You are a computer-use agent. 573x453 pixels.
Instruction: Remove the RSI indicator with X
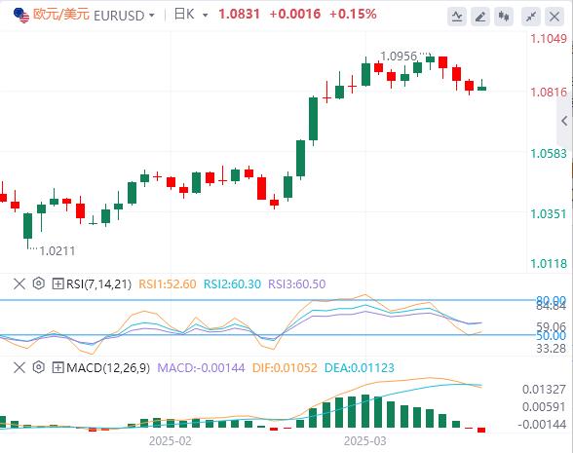coord(19,283)
